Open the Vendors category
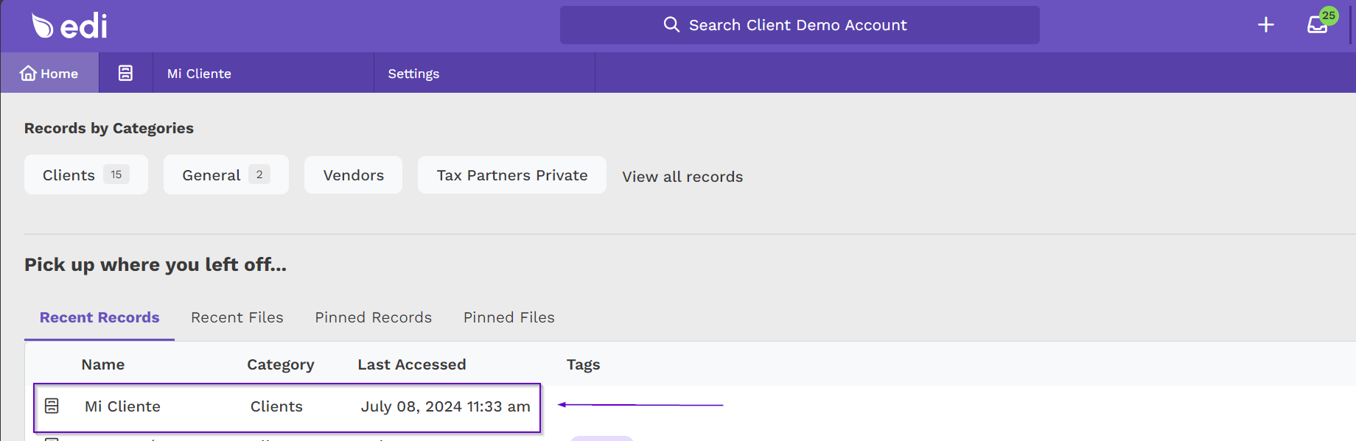1356x441 pixels. click(x=354, y=175)
